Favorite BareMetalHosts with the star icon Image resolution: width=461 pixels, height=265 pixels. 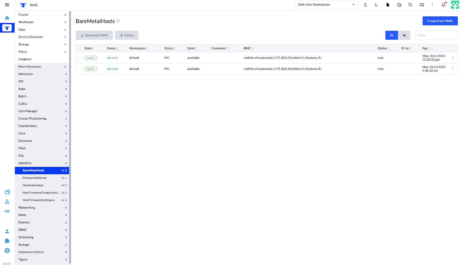pyautogui.click(x=118, y=21)
